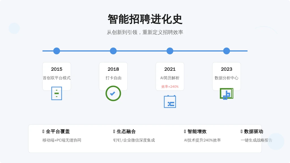
Task: Click the AI技术提升240%效率 description
Action: point(202,140)
